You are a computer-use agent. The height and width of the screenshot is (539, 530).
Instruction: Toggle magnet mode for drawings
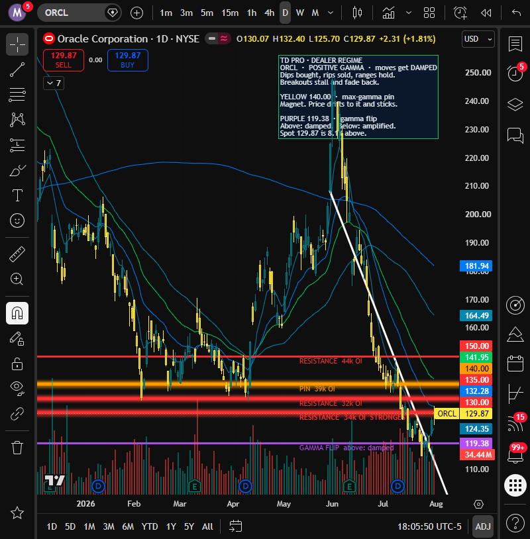click(x=17, y=313)
